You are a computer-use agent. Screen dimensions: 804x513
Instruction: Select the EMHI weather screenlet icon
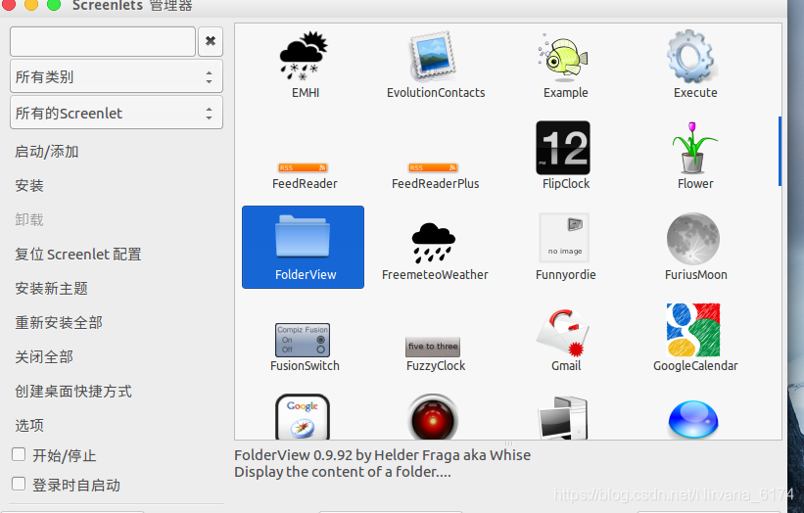pos(305,57)
